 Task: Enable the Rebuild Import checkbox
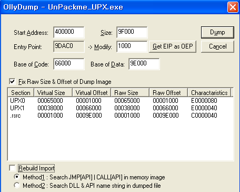click(12, 168)
